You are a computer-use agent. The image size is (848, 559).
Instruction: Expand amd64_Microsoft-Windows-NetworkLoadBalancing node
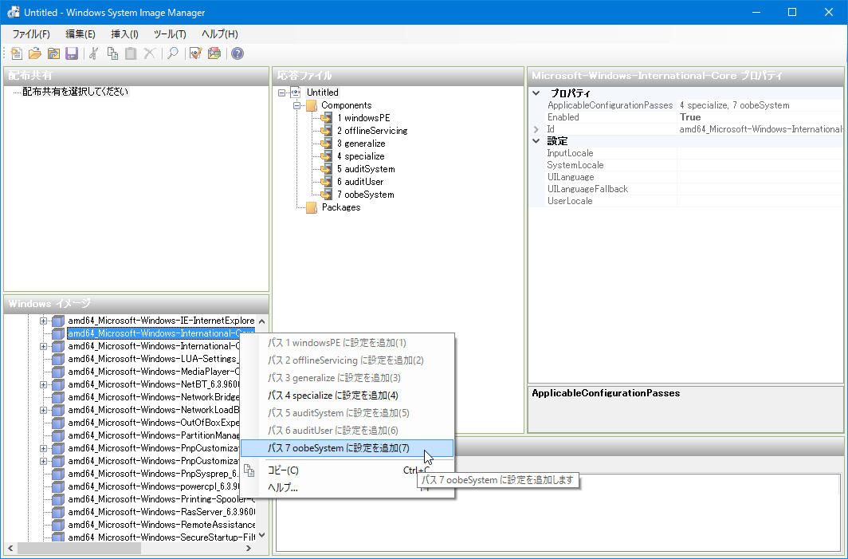pos(43,410)
